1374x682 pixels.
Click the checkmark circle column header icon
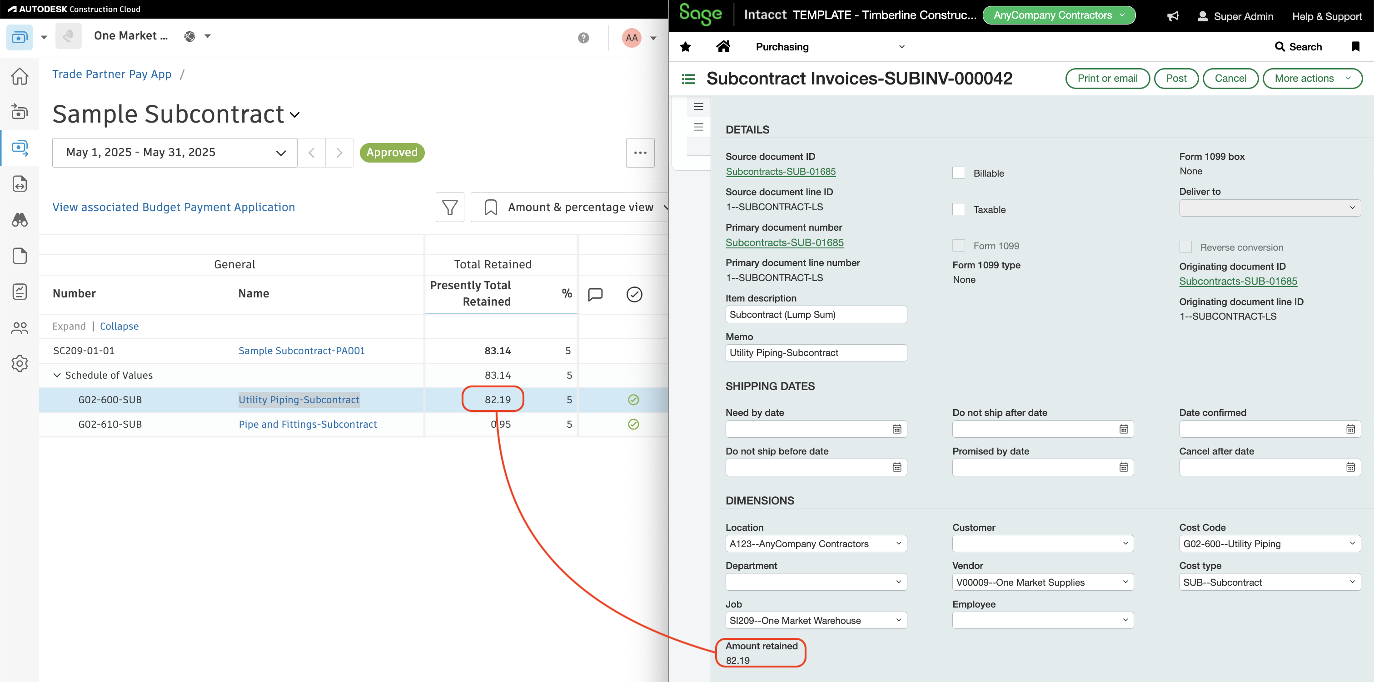[634, 294]
